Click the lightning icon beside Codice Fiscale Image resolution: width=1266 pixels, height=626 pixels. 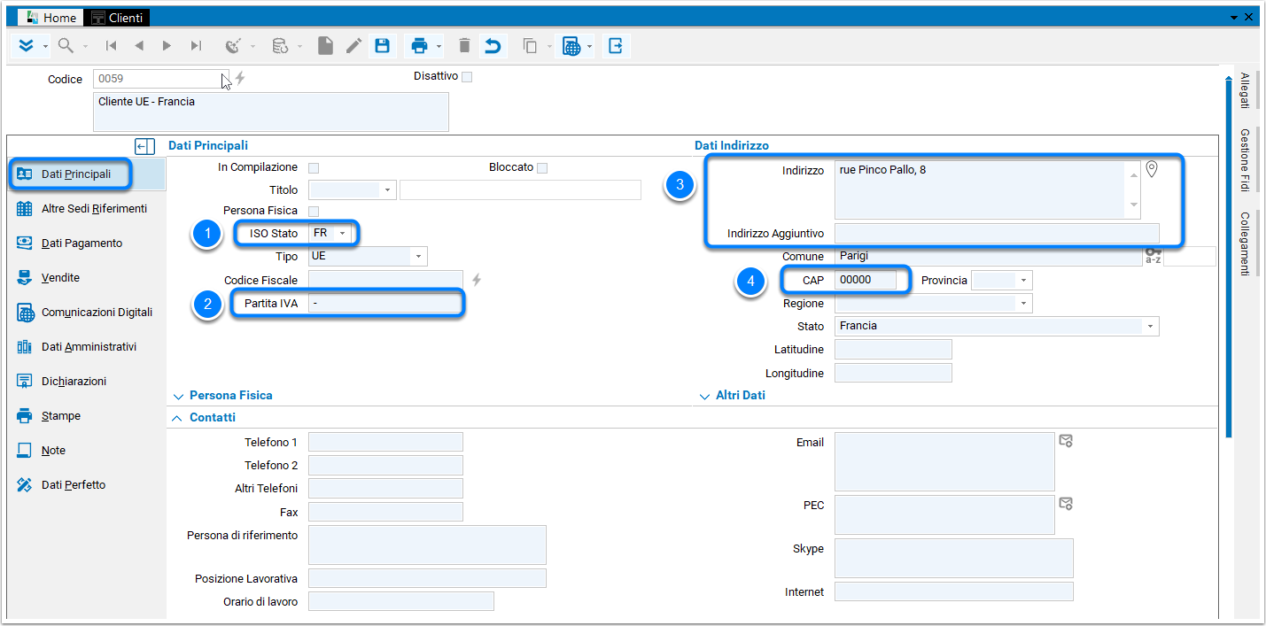point(477,280)
